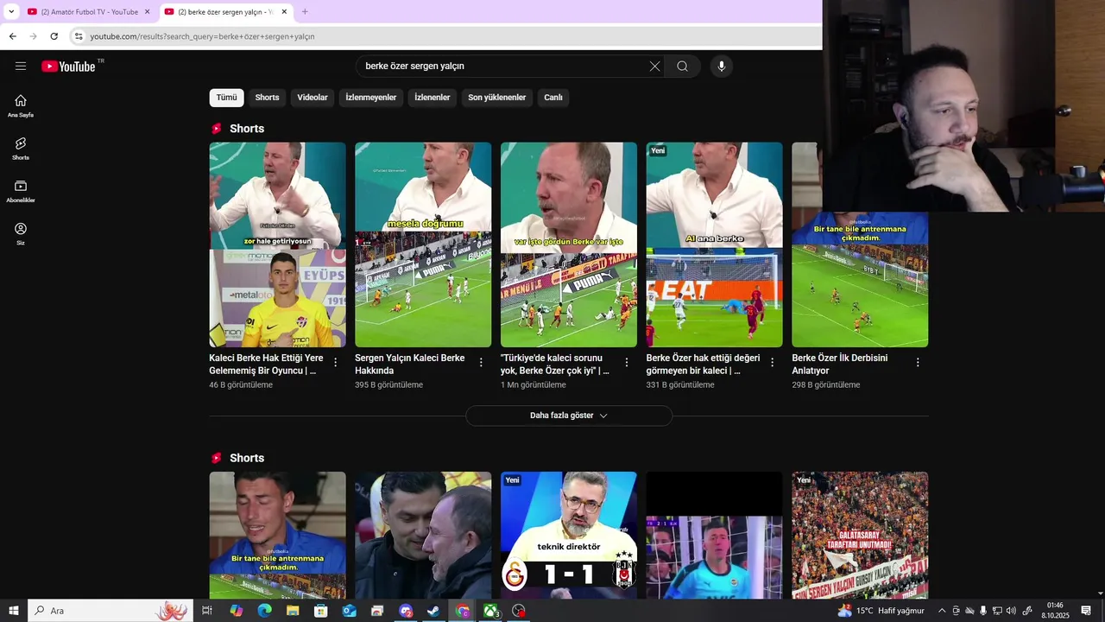Select the Shorts filter chip
Image resolution: width=1105 pixels, height=622 pixels.
(x=267, y=98)
